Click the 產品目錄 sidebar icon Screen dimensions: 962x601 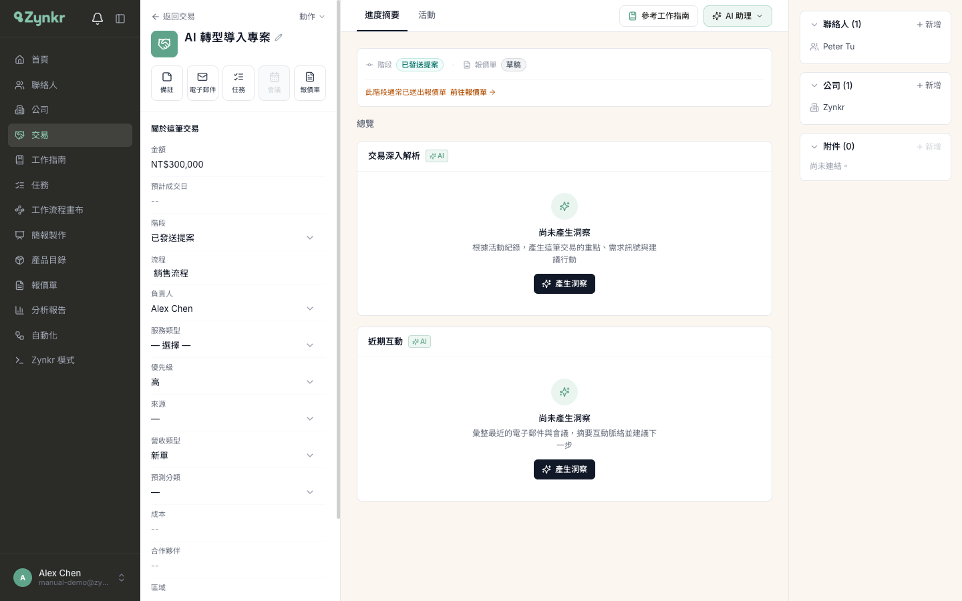(x=20, y=260)
